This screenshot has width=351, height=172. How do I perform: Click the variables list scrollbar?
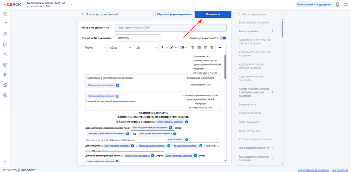tap(282, 29)
